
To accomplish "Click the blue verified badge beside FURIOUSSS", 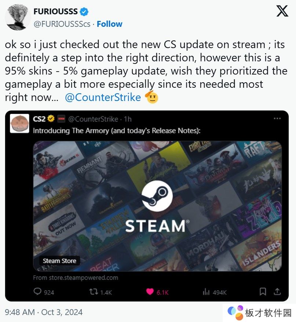I will [84, 11].
